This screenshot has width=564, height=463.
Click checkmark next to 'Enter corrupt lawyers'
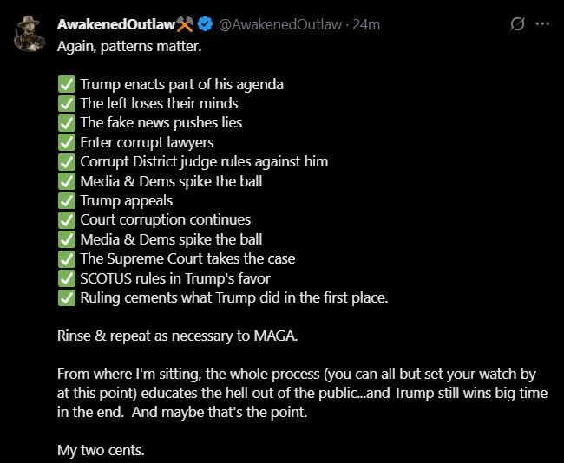67,142
